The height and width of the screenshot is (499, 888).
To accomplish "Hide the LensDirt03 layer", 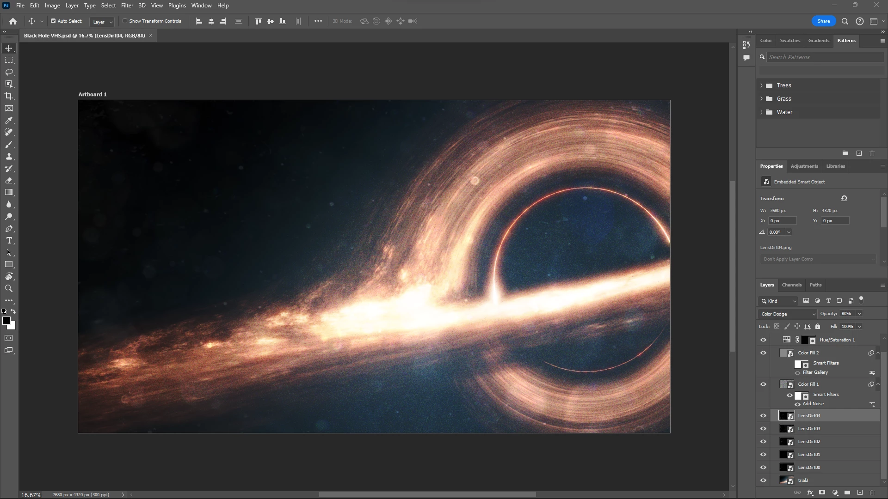I will point(763,428).
